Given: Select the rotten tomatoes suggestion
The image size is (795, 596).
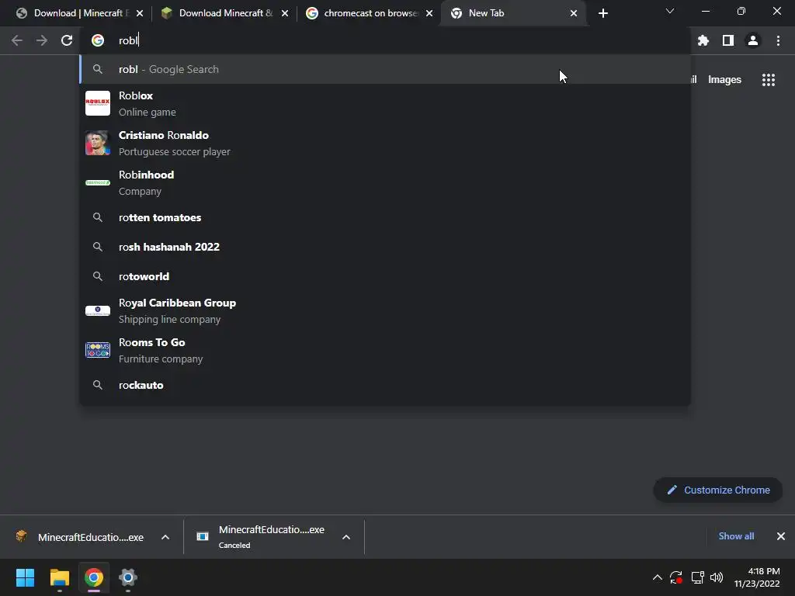Looking at the screenshot, I should point(385,217).
